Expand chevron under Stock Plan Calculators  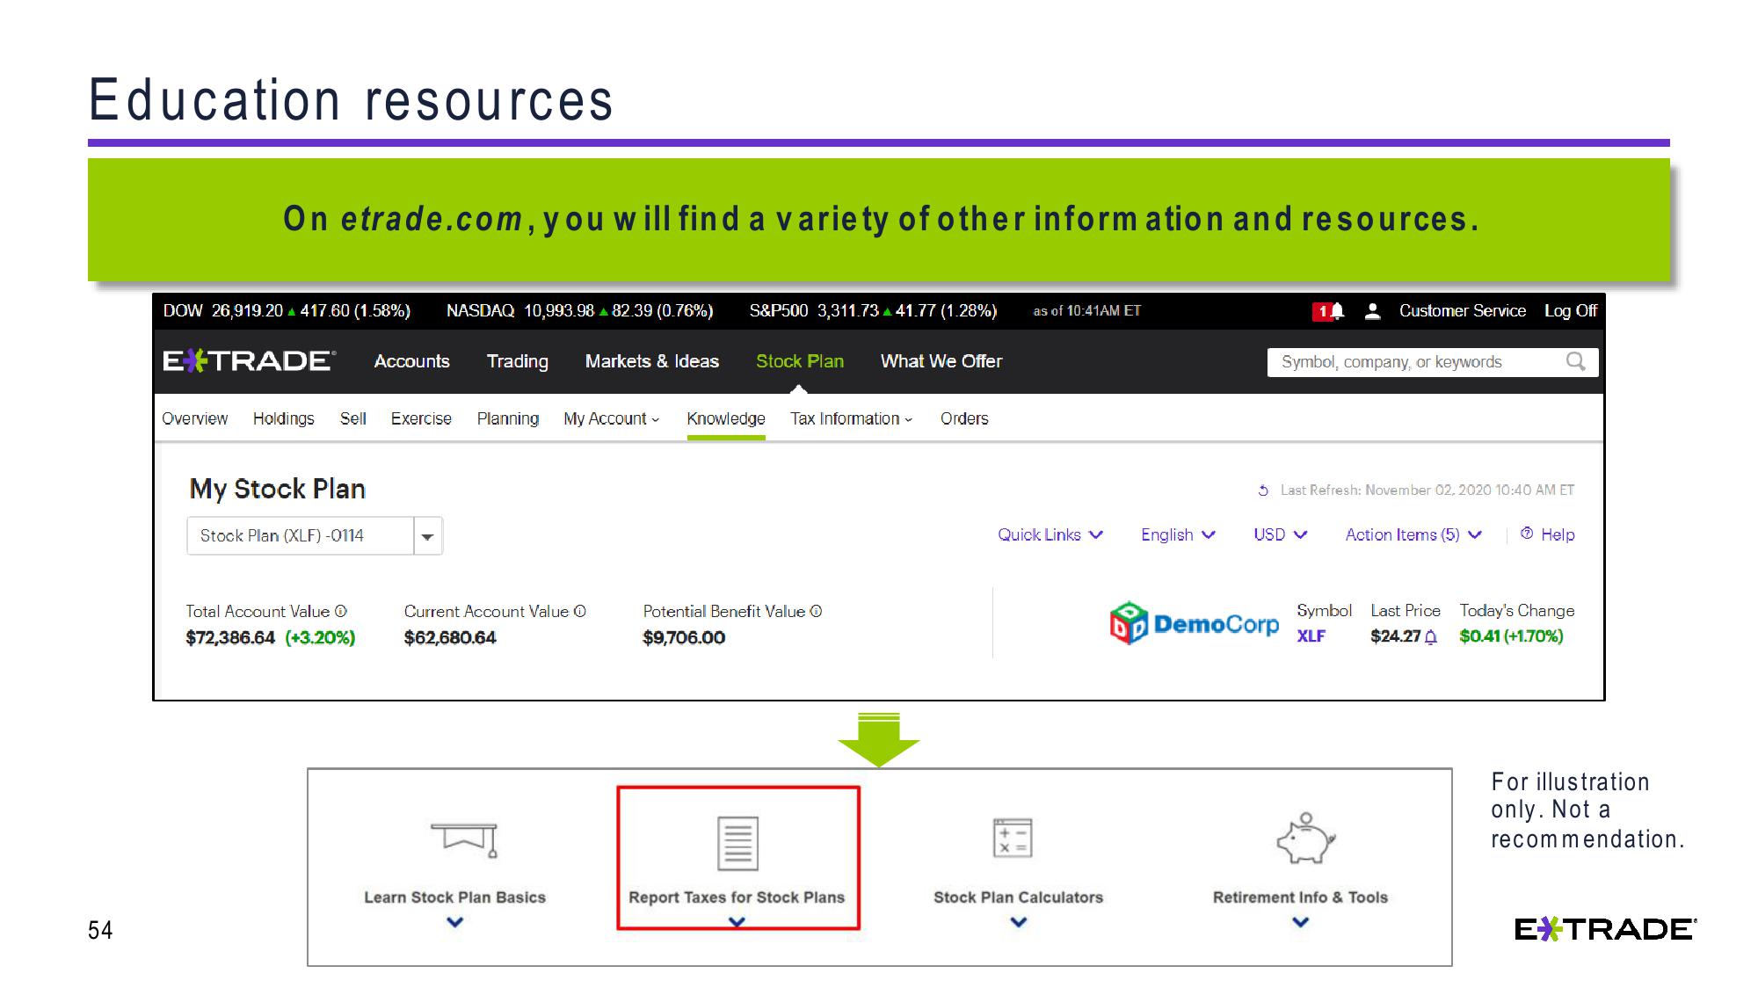[x=1019, y=922]
